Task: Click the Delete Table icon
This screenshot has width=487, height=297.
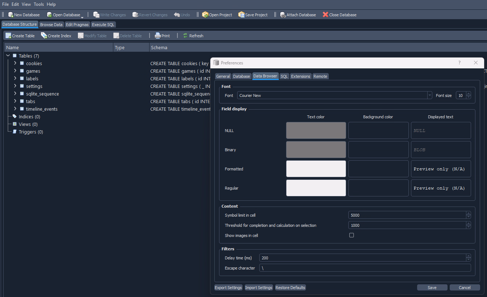Action: point(116,35)
